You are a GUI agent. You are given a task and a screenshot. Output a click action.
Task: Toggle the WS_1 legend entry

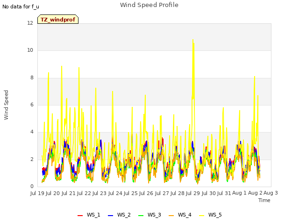pyautogui.click(x=89, y=215)
